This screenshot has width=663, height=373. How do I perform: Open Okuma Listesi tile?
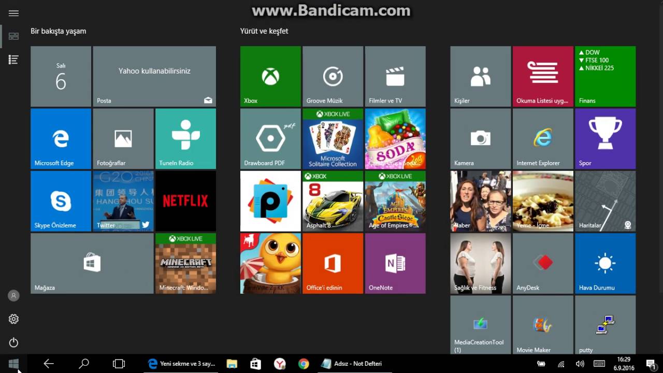click(543, 76)
